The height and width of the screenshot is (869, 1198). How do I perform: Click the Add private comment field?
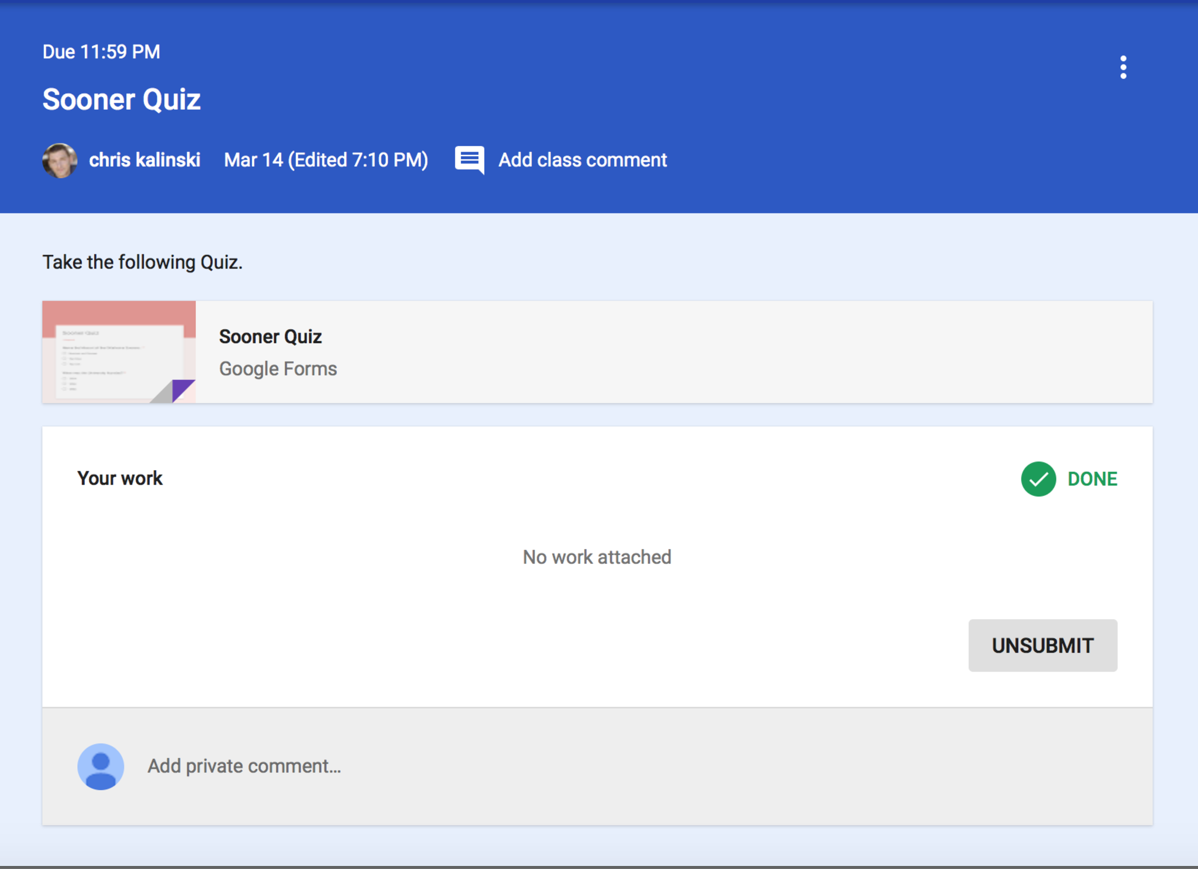click(245, 766)
